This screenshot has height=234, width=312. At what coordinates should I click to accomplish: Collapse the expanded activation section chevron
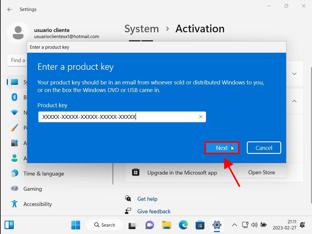click(x=294, y=101)
